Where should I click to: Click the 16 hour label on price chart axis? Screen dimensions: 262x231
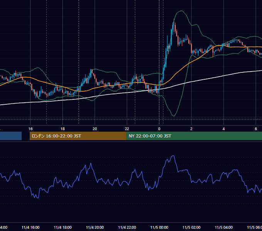pyautogui.click(x=30, y=129)
